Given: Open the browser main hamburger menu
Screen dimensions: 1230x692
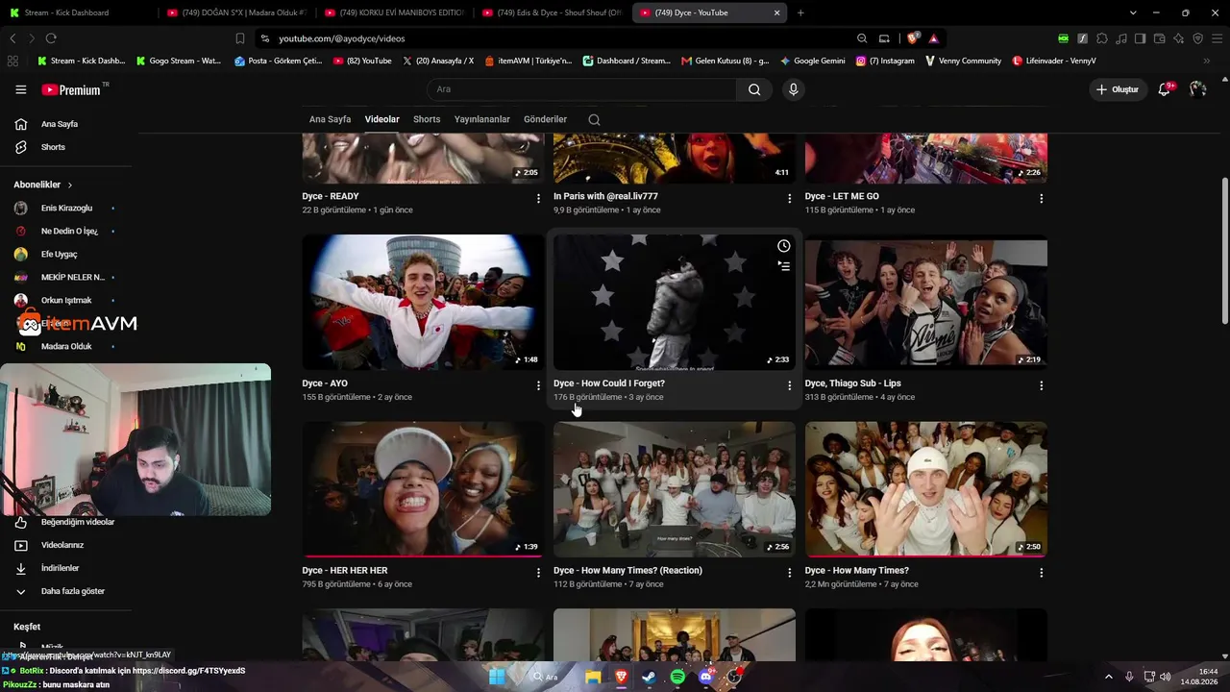Looking at the screenshot, I should tap(1217, 38).
